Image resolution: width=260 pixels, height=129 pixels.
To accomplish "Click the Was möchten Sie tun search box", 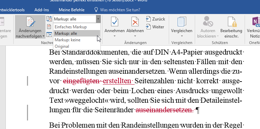I will [120, 10].
